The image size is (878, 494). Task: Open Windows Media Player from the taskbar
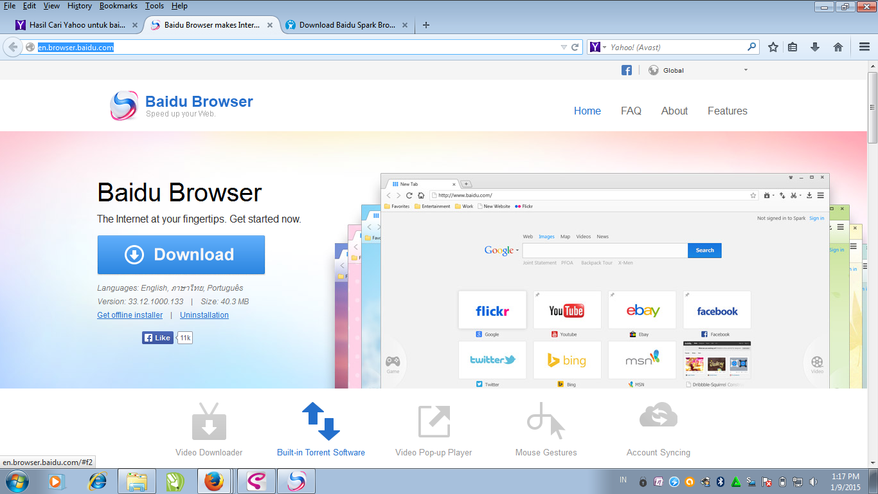pyautogui.click(x=57, y=481)
